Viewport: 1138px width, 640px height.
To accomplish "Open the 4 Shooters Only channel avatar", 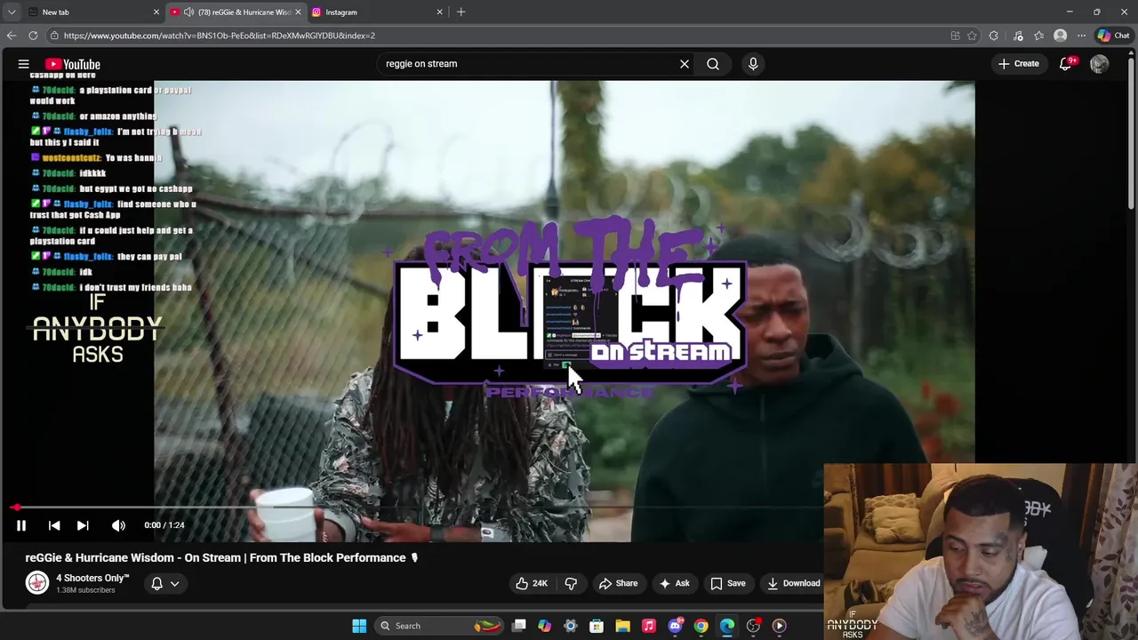I will pos(37,583).
